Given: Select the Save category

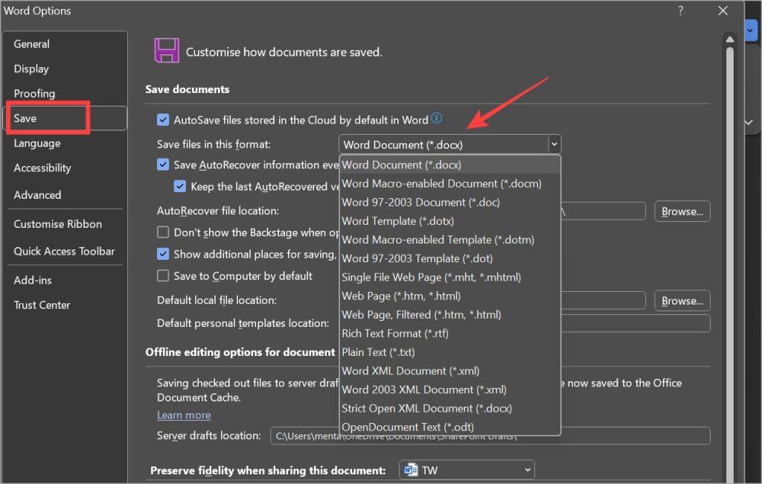Looking at the screenshot, I should [x=65, y=118].
